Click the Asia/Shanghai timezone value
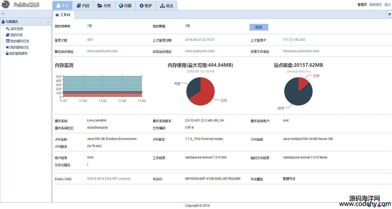 97,128
